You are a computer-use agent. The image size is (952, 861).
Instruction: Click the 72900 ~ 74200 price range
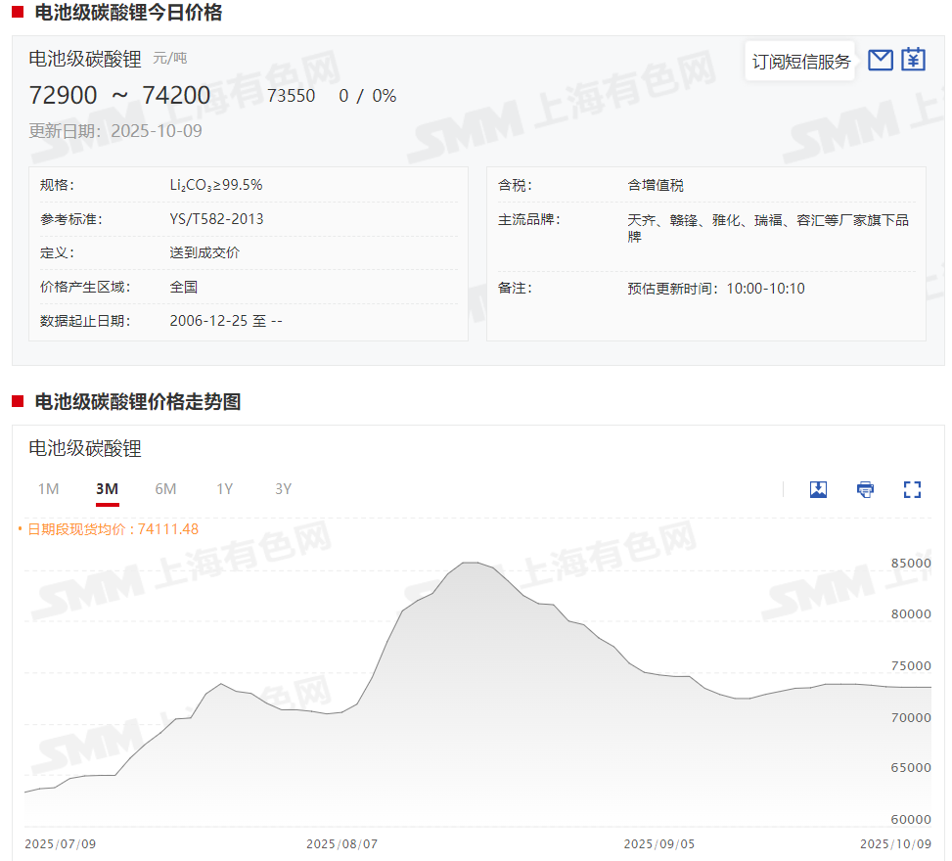pyautogui.click(x=120, y=95)
